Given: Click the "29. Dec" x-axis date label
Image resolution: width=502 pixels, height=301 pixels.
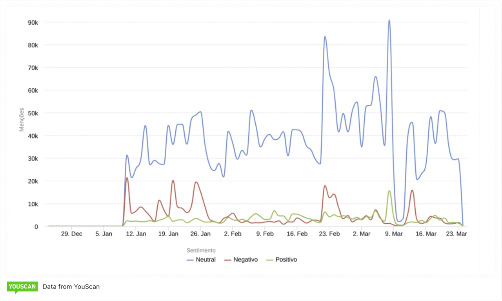Looking at the screenshot, I should (72, 234).
